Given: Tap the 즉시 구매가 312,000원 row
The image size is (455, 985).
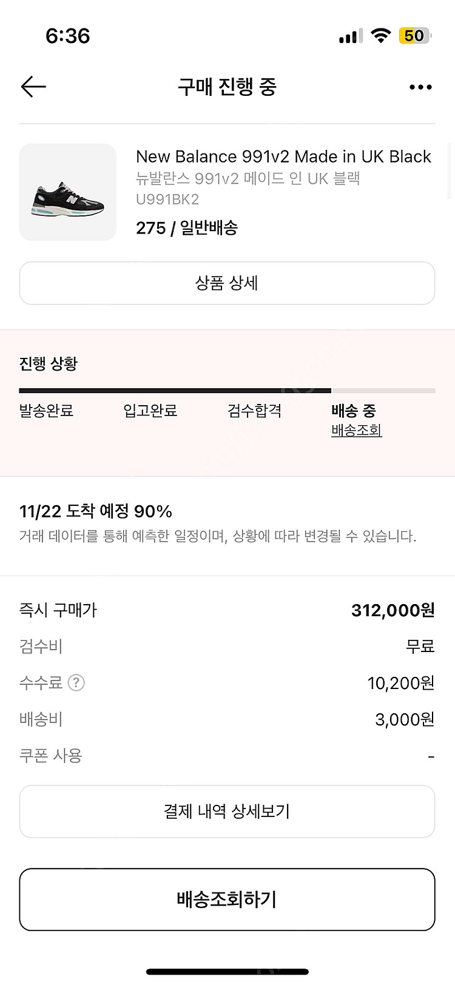Looking at the screenshot, I should (x=227, y=610).
